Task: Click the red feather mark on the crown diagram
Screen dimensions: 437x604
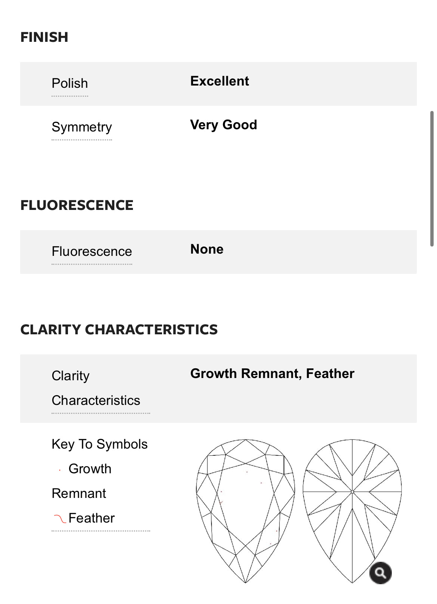Action: pyautogui.click(x=221, y=502)
